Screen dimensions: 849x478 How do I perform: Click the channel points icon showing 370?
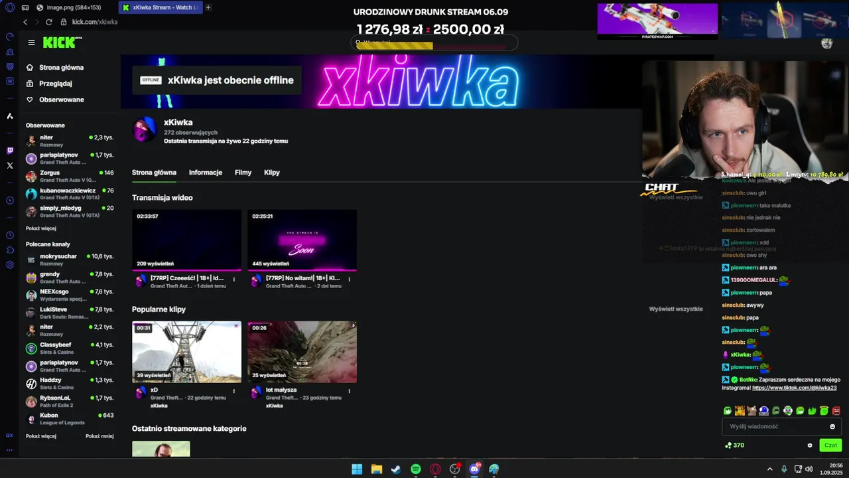click(x=728, y=445)
